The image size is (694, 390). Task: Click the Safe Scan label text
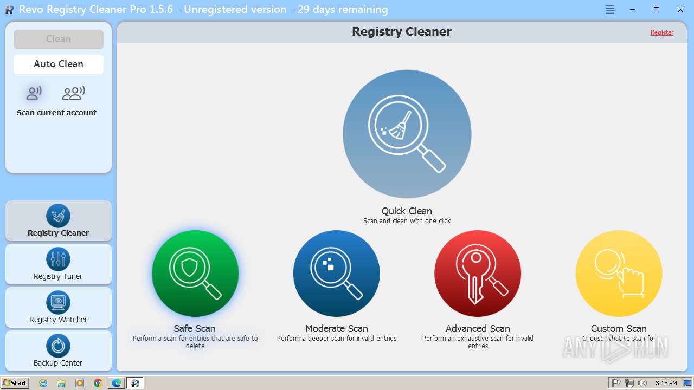[195, 329]
